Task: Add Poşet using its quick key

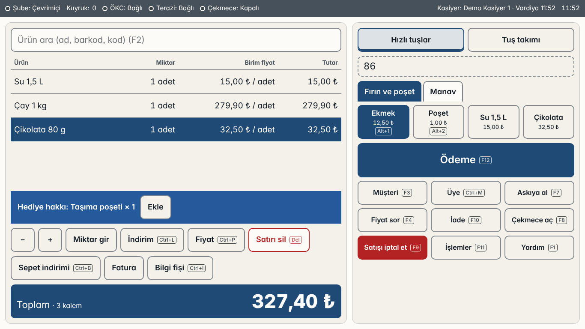Action: point(439,122)
